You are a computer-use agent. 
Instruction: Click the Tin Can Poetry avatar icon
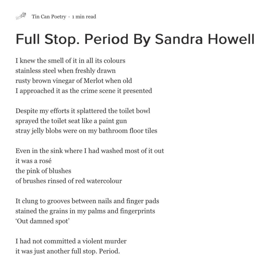click(21, 16)
